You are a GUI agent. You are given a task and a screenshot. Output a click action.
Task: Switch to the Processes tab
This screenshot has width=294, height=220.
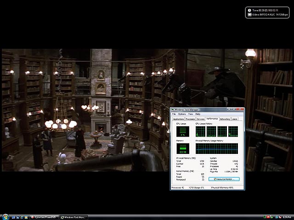190,119
